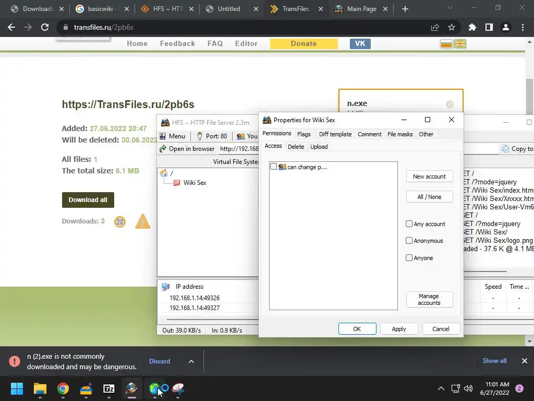Viewport: 534px width, 401px height.
Task: Open Diff template tab
Action: (x=335, y=134)
